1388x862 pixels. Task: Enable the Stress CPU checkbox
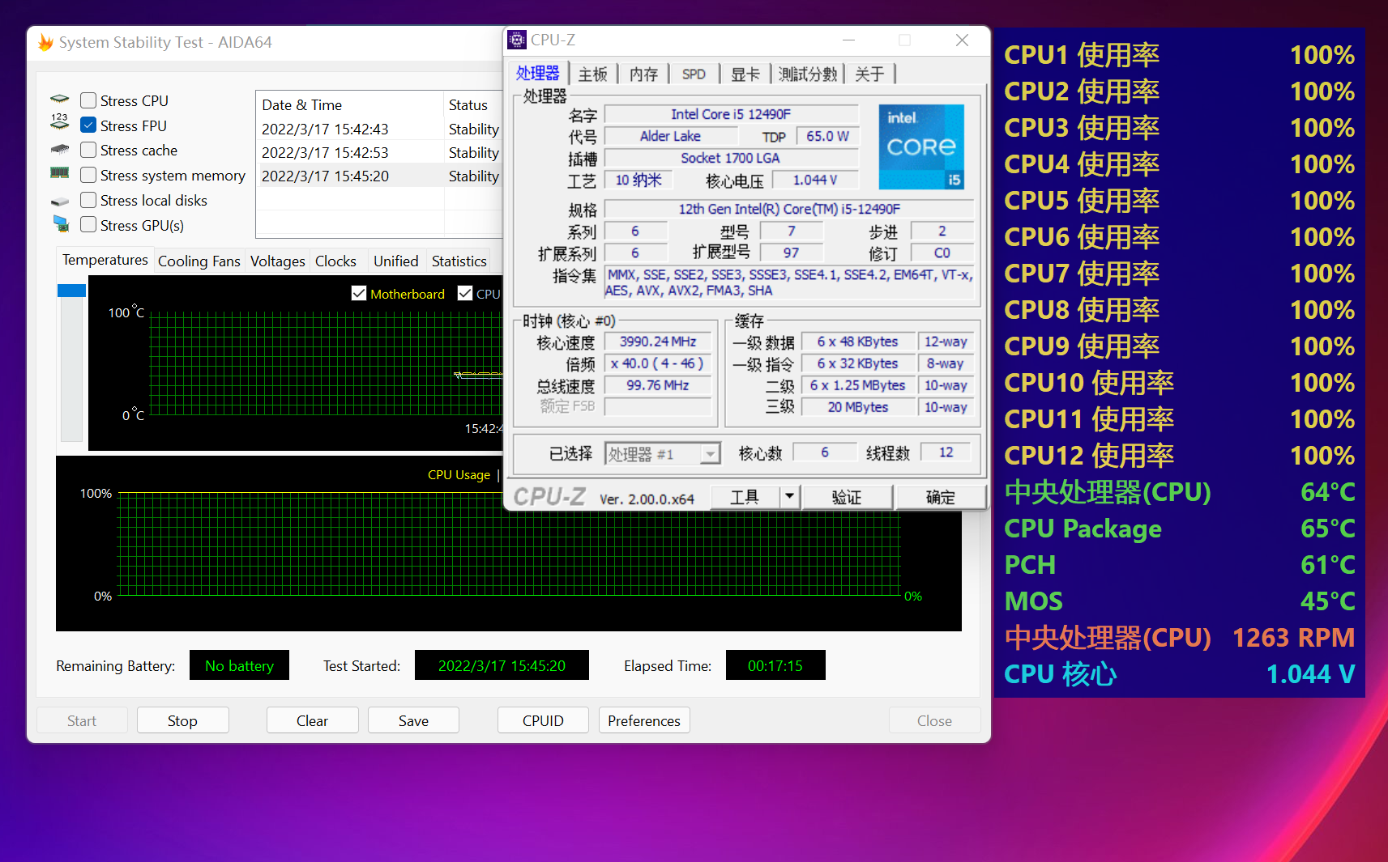(x=88, y=100)
